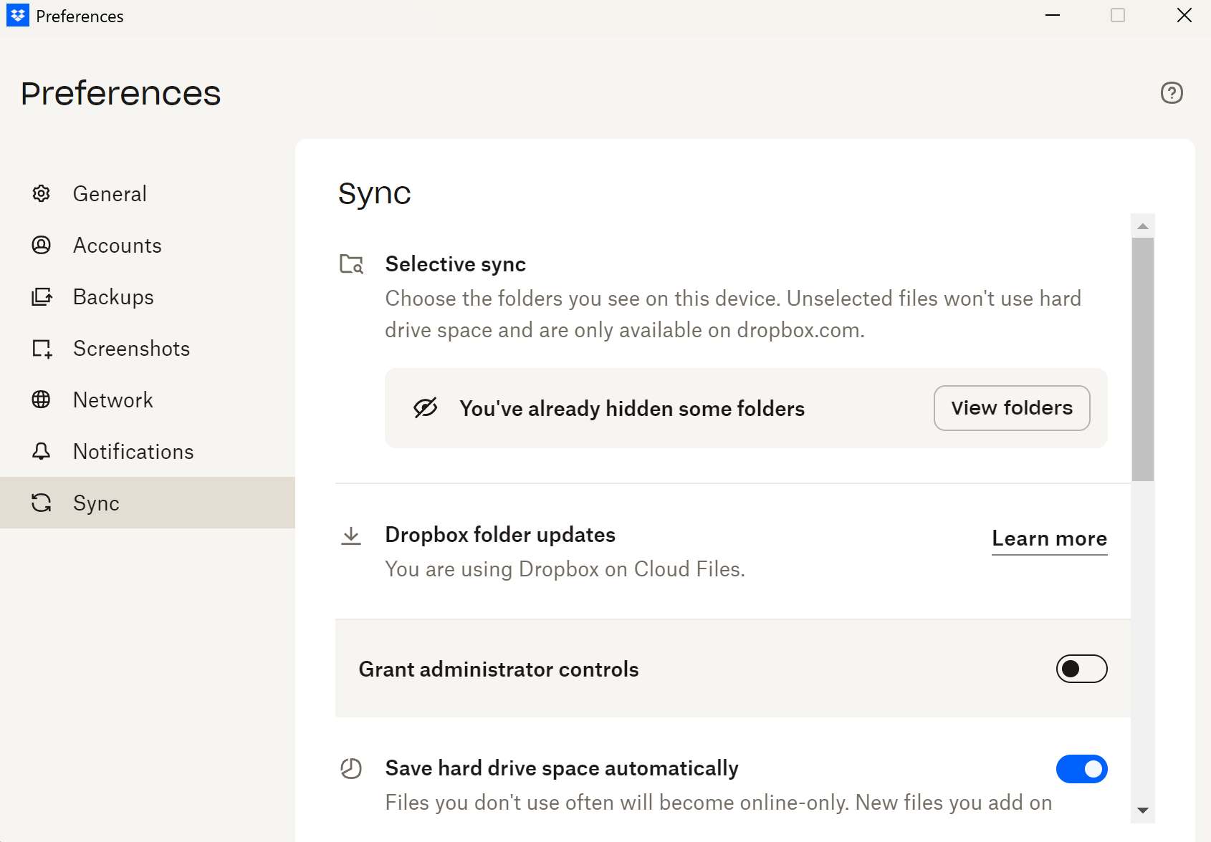Click the Network globe icon
This screenshot has width=1211, height=842.
[x=42, y=400]
